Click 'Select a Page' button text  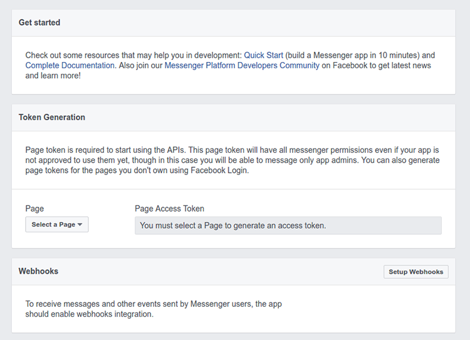(53, 224)
